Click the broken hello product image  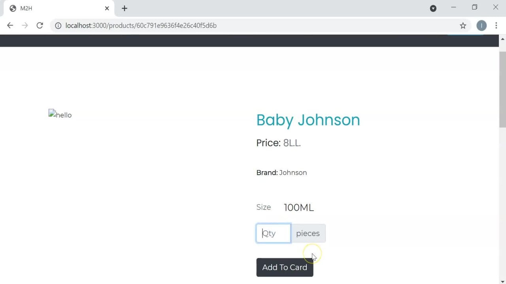pos(60,115)
